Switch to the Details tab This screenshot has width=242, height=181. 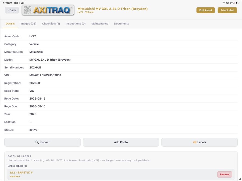[x=10, y=24]
